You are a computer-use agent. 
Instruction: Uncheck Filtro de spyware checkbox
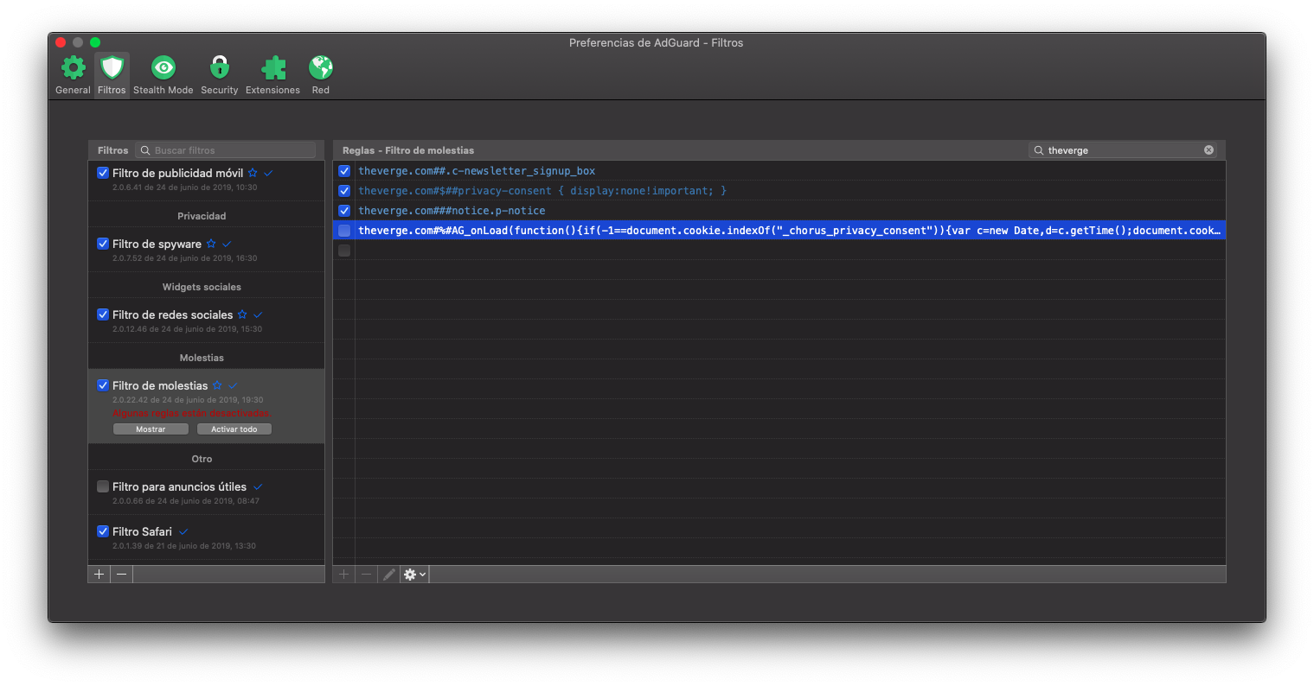pos(103,244)
